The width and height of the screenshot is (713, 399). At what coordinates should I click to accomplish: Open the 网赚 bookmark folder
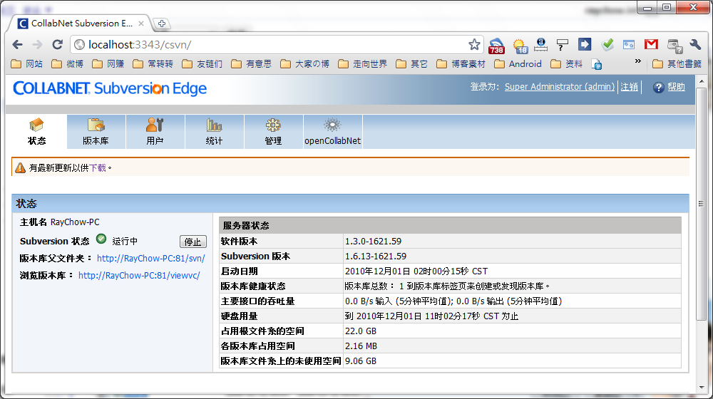pos(108,64)
